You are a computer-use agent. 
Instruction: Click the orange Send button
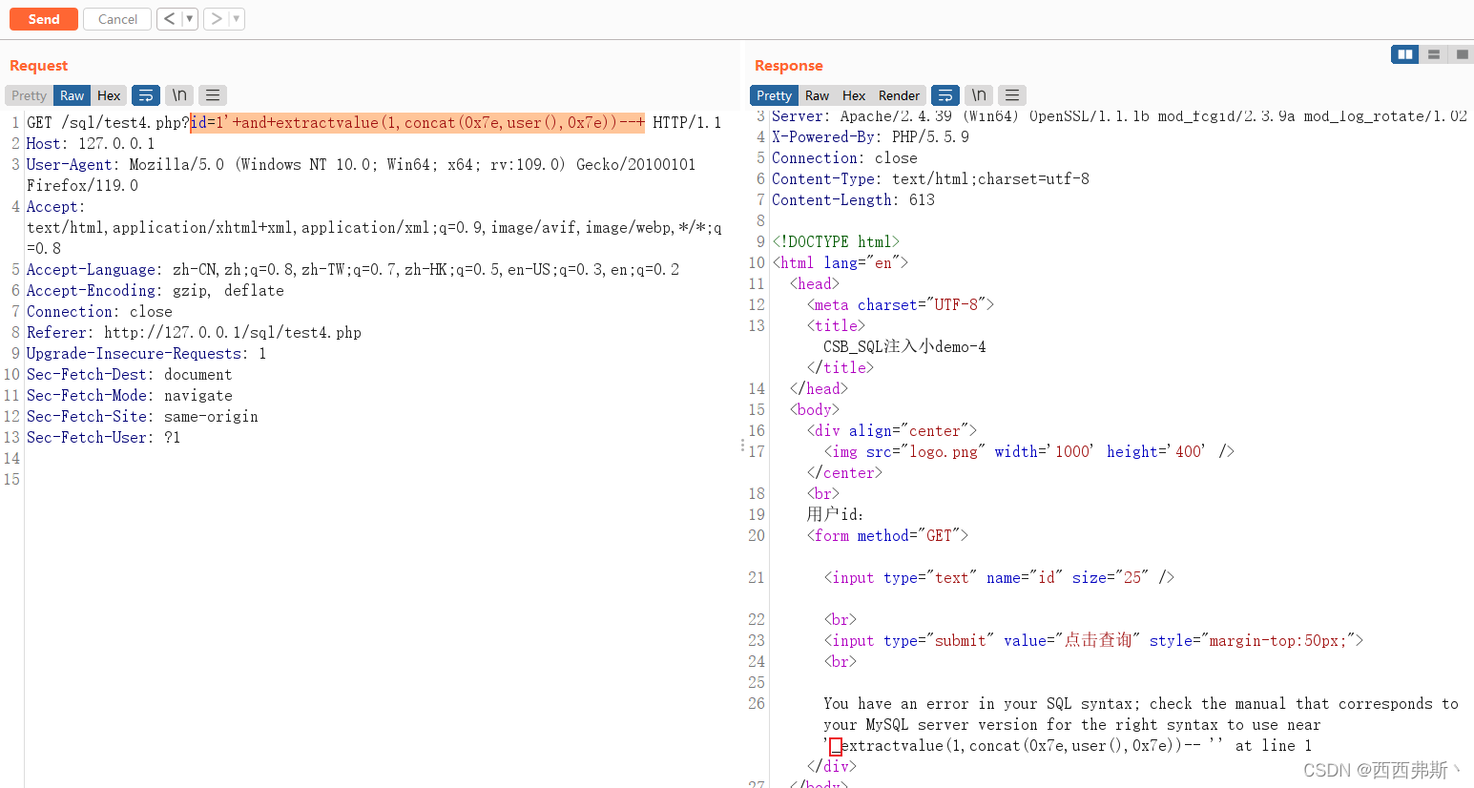coord(44,19)
